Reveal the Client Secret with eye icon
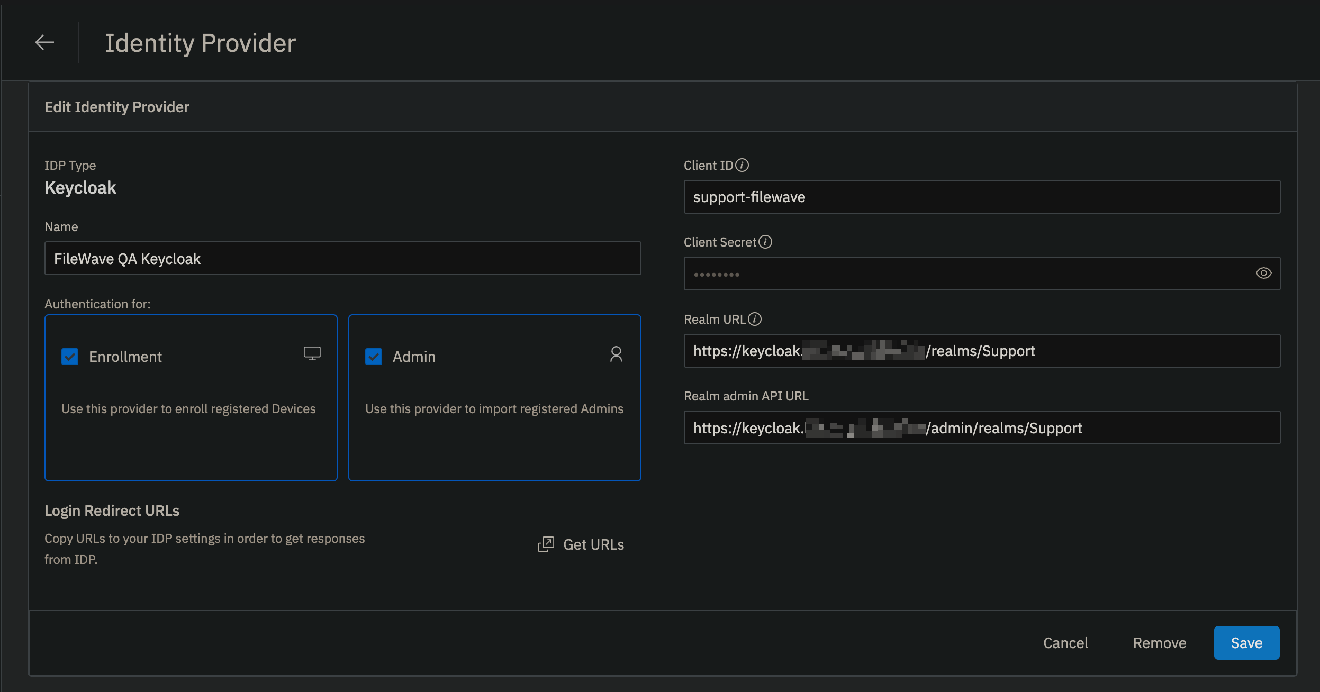This screenshot has width=1320, height=692. 1263,273
